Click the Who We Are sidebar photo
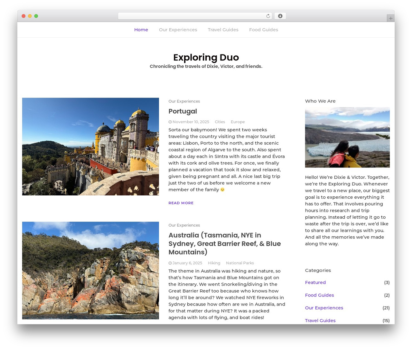Viewport: 412px width, 349px height. pos(347,137)
